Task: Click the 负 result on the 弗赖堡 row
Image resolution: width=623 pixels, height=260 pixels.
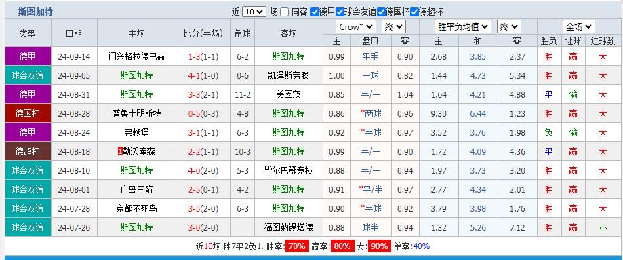Action: coord(548,132)
